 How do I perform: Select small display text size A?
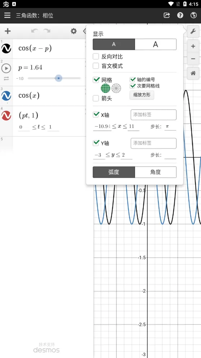[114, 44]
